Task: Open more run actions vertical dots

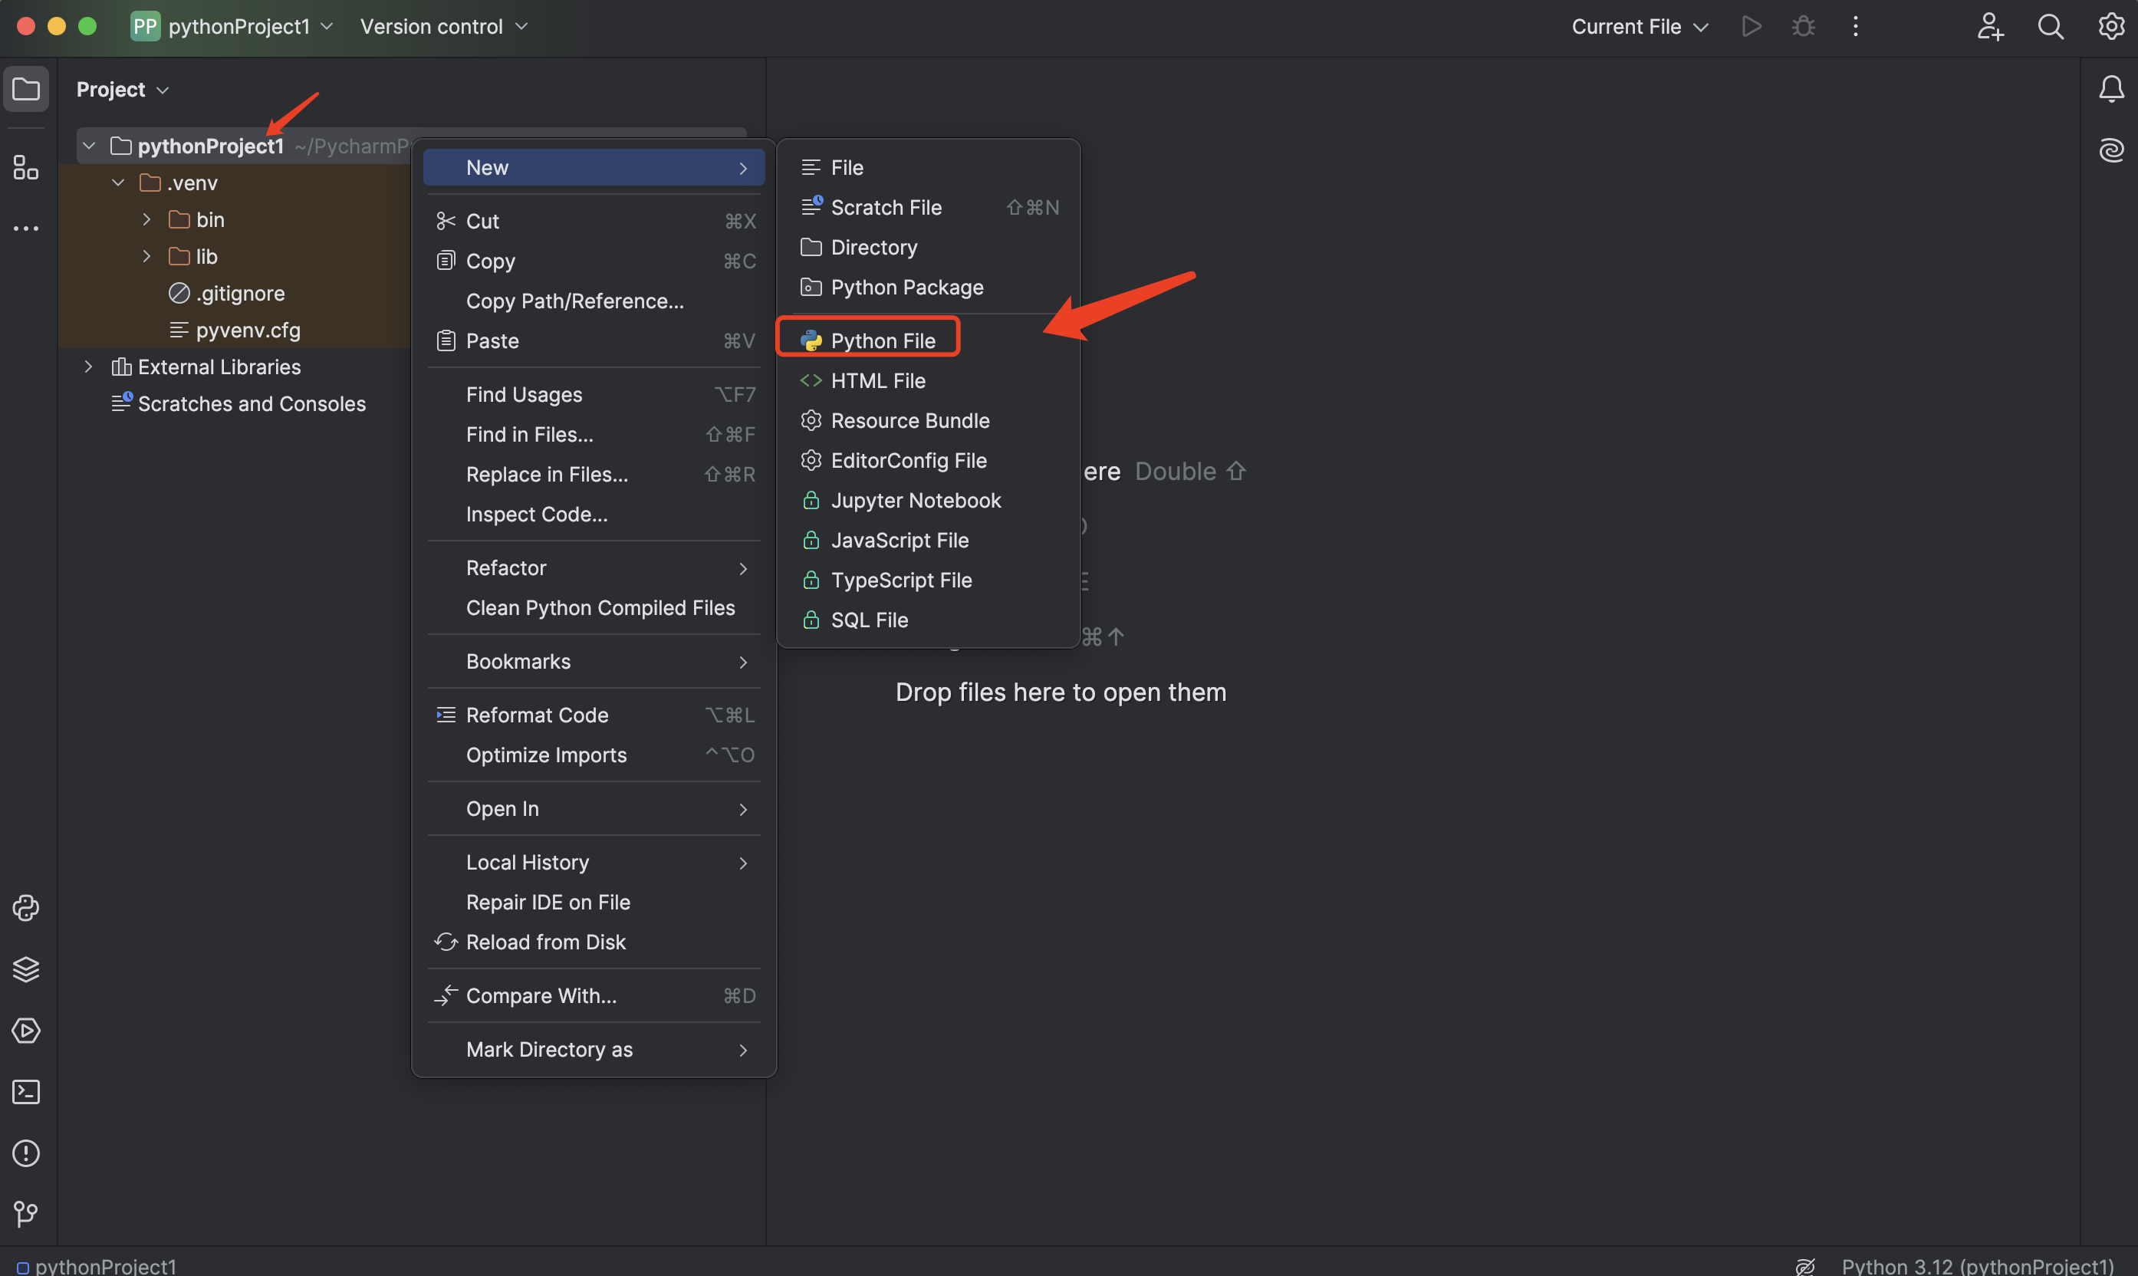Action: point(1855,27)
